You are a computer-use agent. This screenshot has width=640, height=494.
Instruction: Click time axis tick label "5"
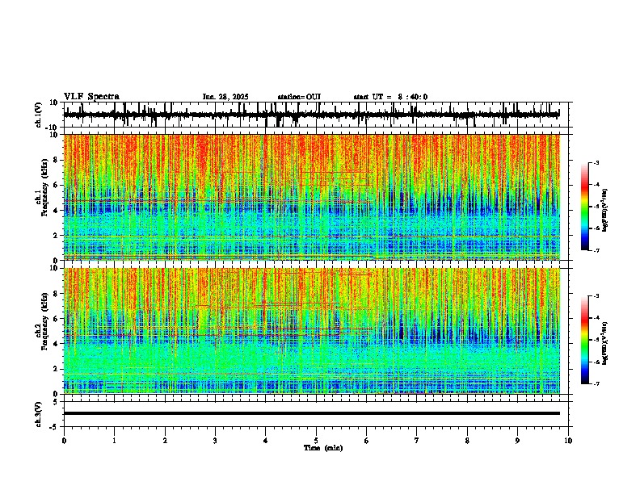point(316,441)
